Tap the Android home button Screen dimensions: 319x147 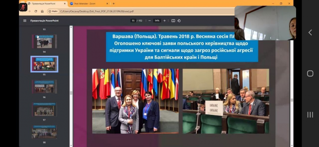(310, 73)
